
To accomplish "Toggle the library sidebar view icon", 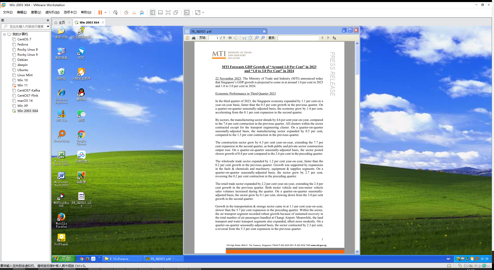I will 153,13.
